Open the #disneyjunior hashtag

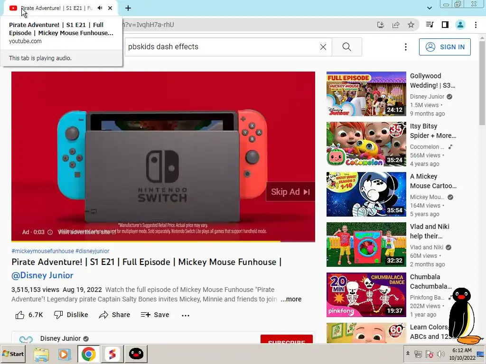click(93, 251)
